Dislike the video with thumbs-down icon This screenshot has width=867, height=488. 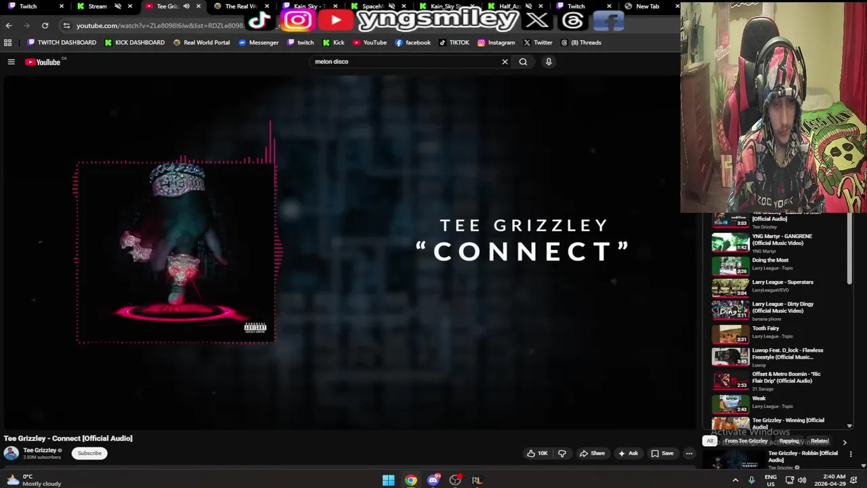click(562, 453)
